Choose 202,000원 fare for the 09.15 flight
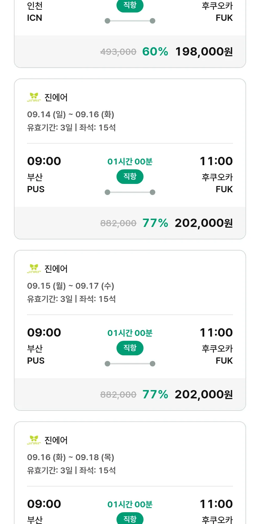Screen dimensions: 260x524 pos(203,394)
